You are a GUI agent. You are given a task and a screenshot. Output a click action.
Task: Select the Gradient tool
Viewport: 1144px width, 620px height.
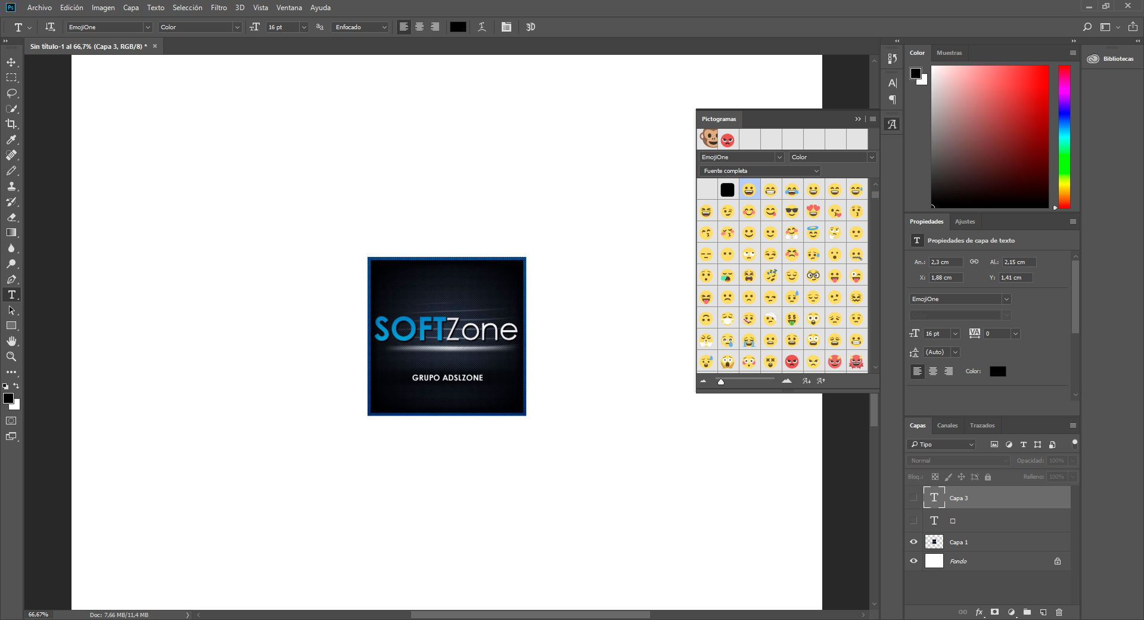click(x=11, y=232)
